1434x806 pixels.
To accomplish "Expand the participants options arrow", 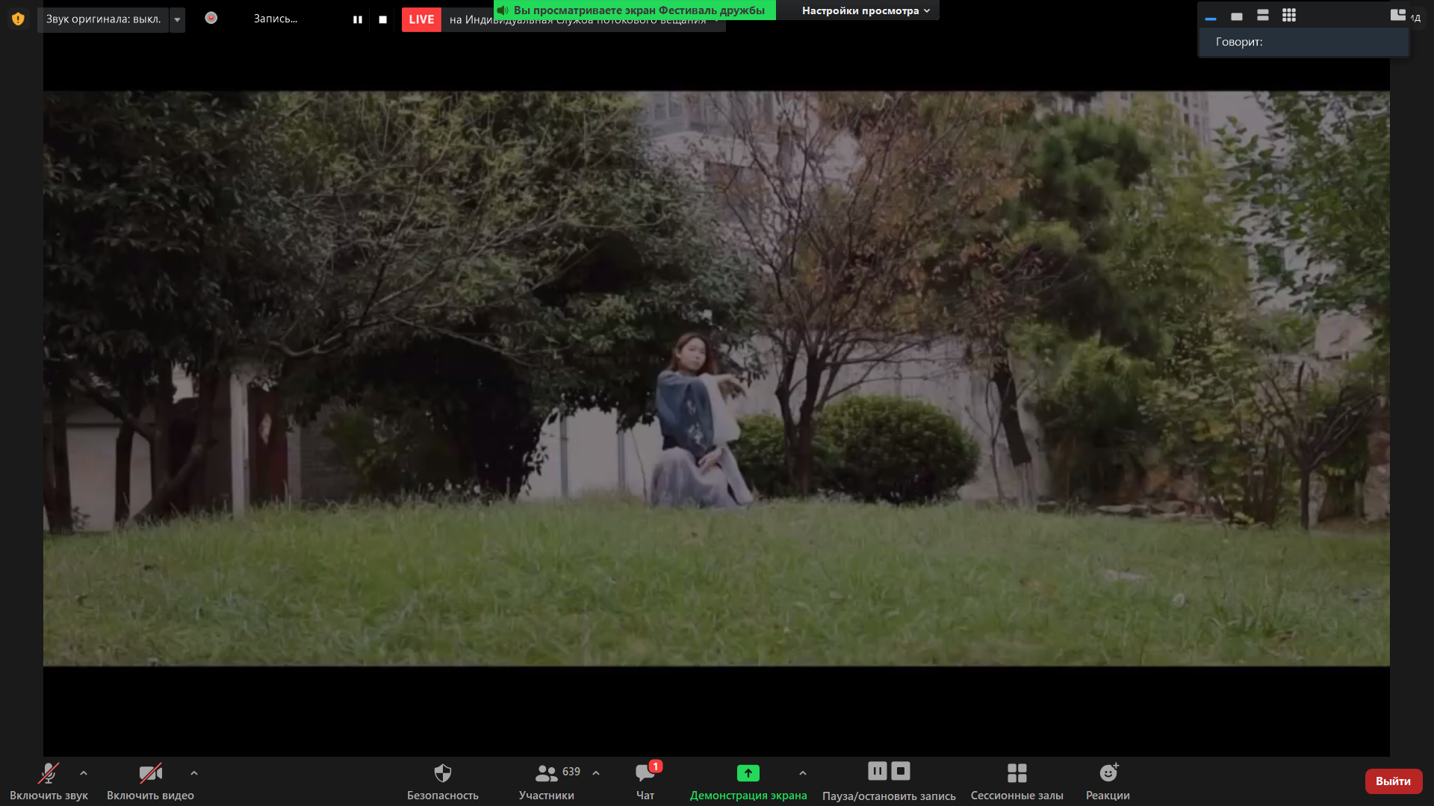I will (596, 773).
